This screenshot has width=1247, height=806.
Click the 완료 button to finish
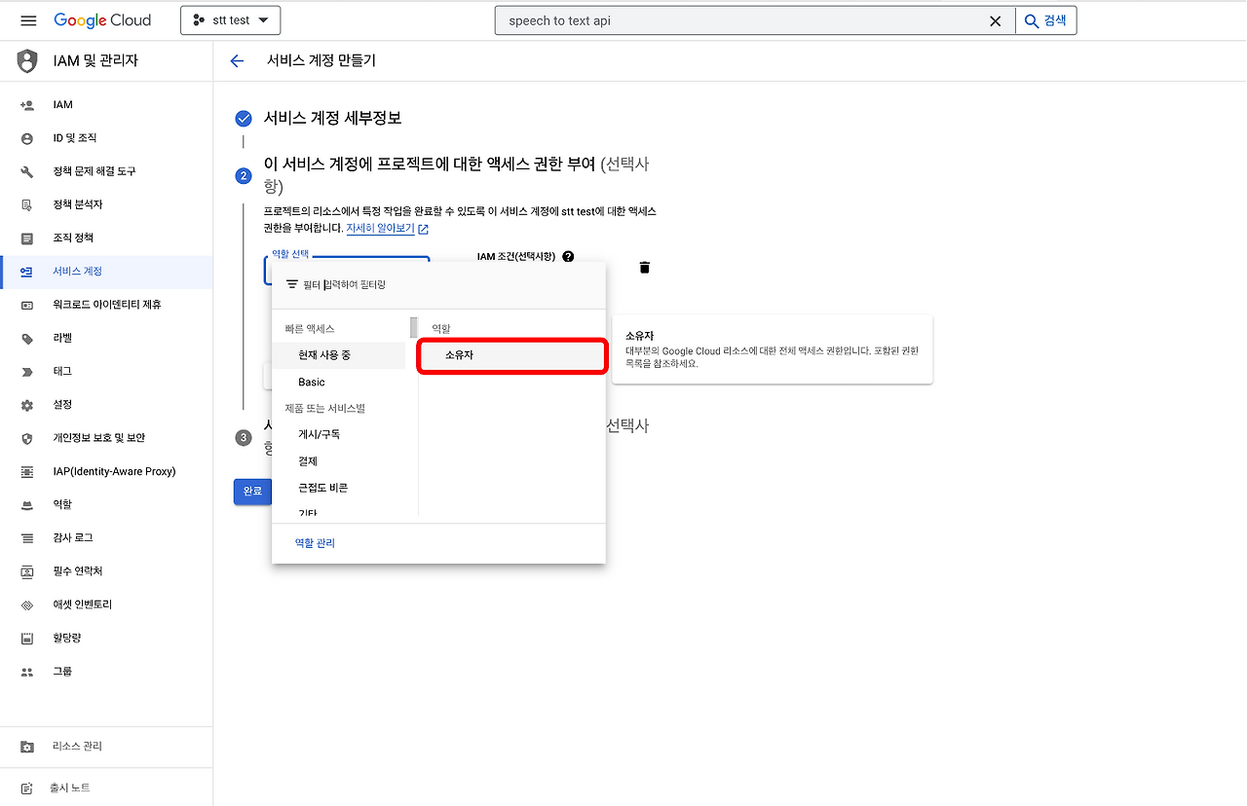[x=252, y=492]
